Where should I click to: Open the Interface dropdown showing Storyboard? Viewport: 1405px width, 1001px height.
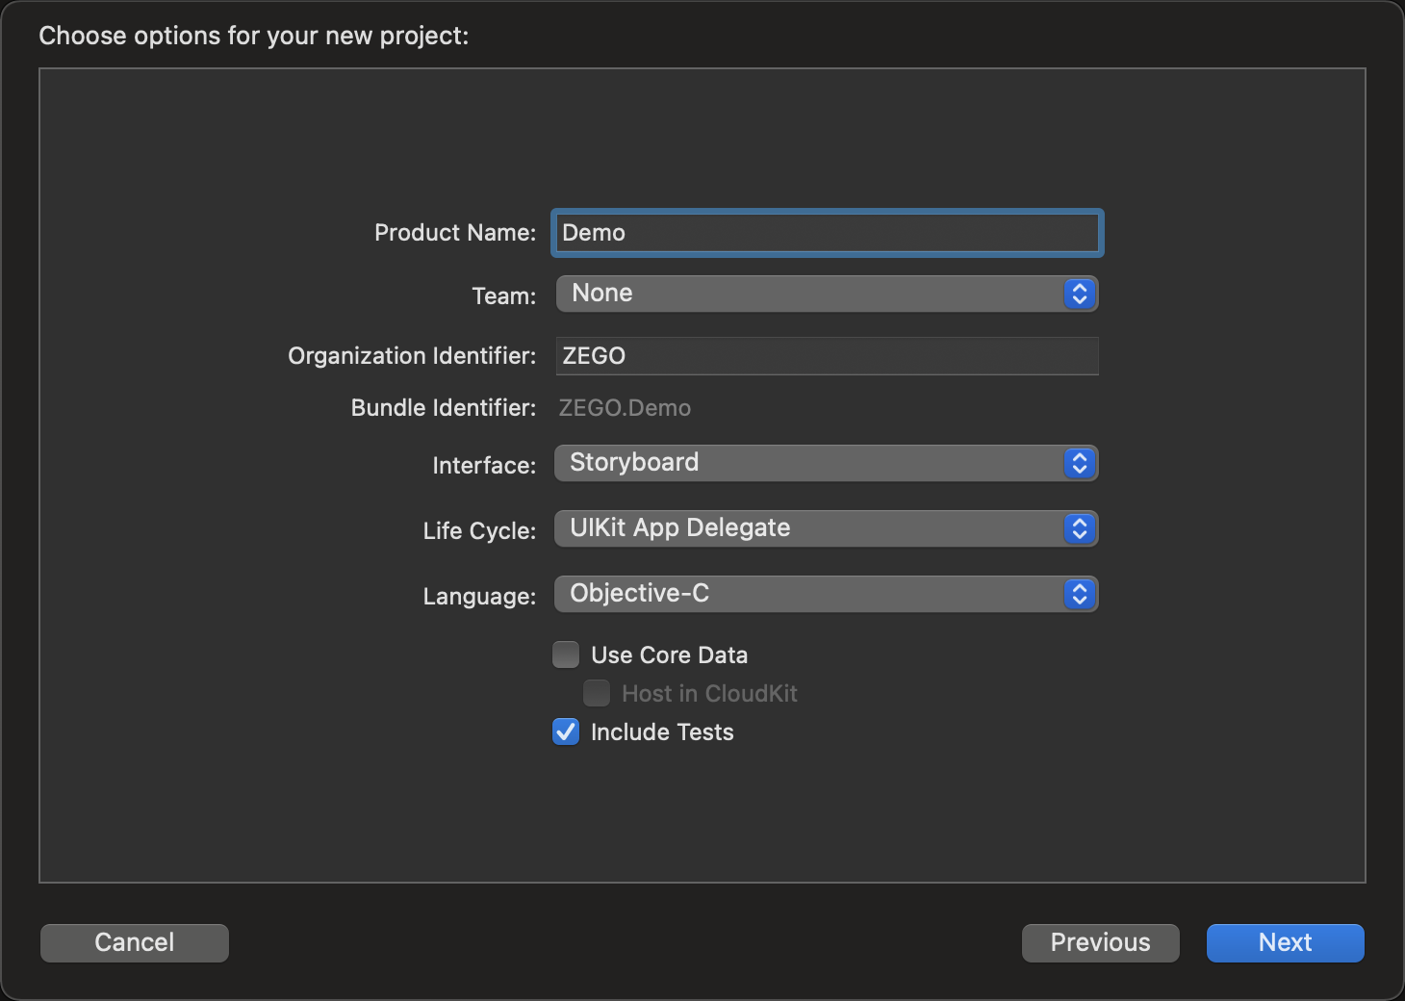(x=808, y=463)
